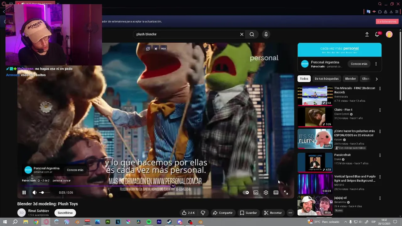Screen dimensions: 402x226
Task: Open Chrome from the taskbar
Action: point(36,222)
